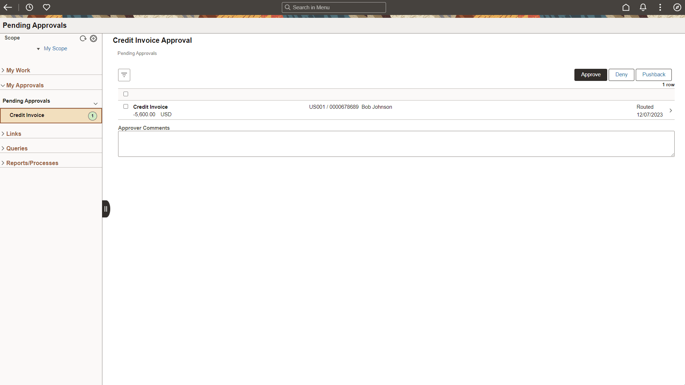
Task: Refresh the Scope panel
Action: 83,38
